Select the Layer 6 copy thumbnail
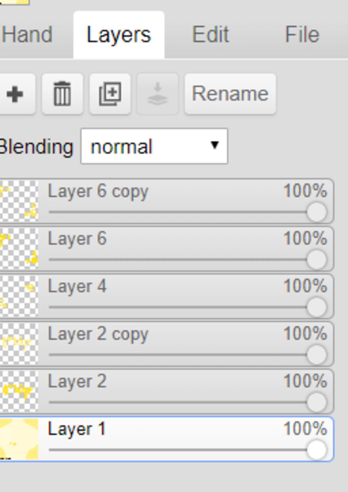 (19, 201)
